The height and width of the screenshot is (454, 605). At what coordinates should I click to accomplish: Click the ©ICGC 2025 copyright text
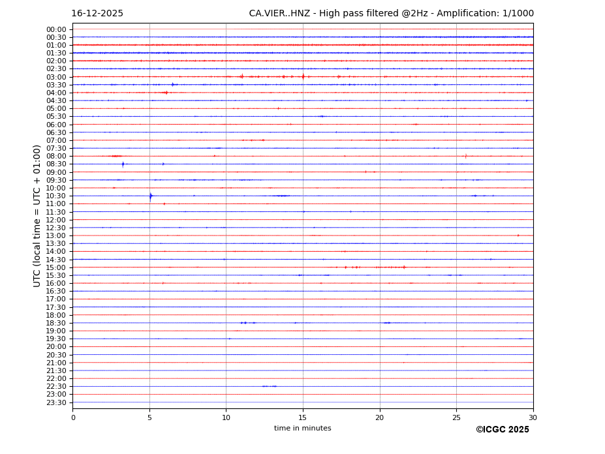pos(502,430)
